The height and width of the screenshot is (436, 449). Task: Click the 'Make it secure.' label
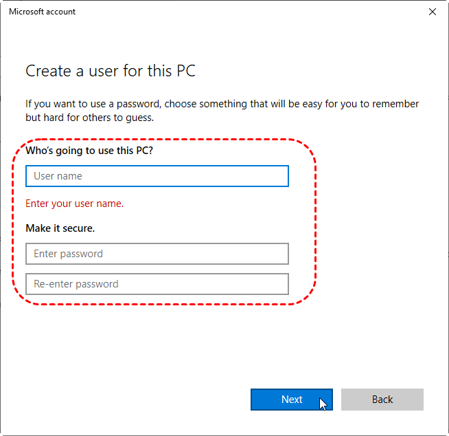tap(60, 228)
